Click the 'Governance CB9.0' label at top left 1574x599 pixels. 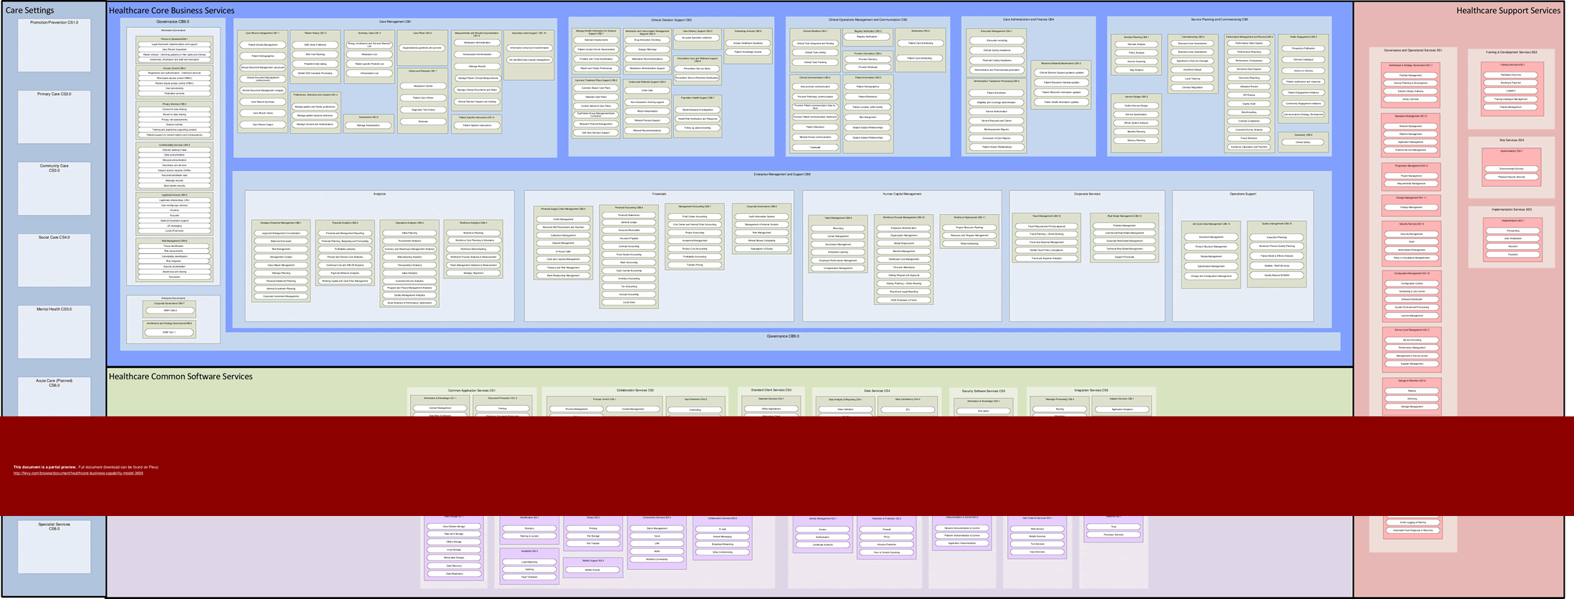173,21
